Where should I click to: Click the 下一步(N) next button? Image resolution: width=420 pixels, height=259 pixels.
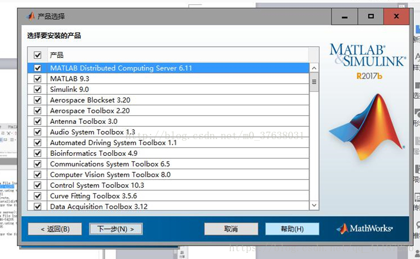pyautogui.click(x=116, y=229)
